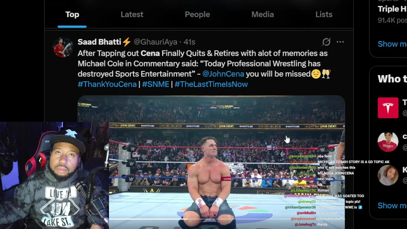Open the second suggested account avatar
407x229 pixels.
point(388,142)
